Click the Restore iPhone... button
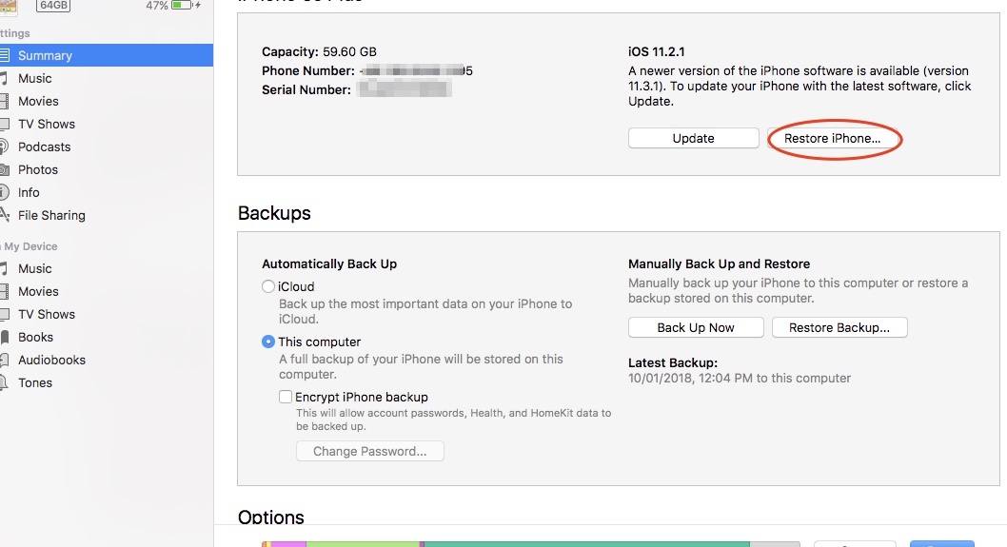The height and width of the screenshot is (547, 1007). click(x=832, y=138)
